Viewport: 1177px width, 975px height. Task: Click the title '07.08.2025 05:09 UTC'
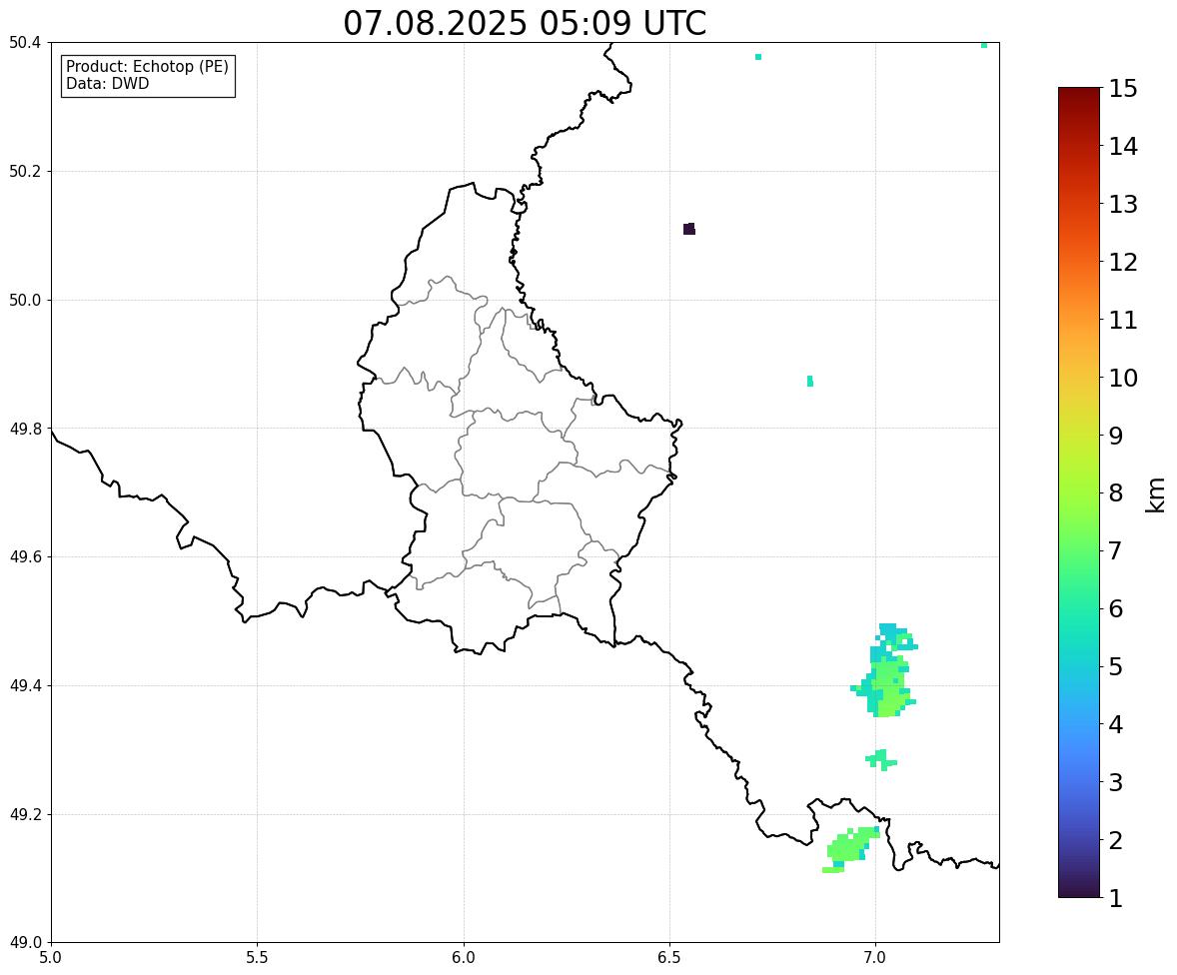[x=525, y=23]
